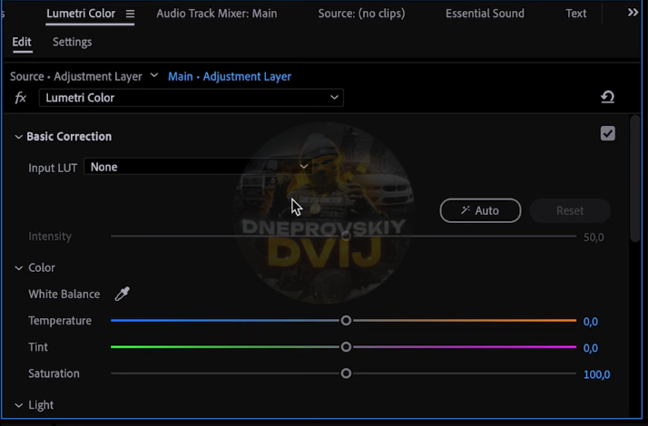648x426 pixels.
Task: Switch to the Audio Track Mixer: Main tab
Action: 217,14
